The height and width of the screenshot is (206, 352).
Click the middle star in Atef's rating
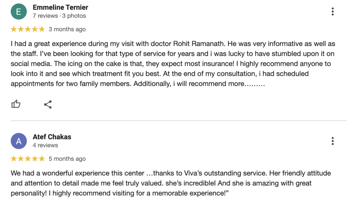pyautogui.click(x=28, y=159)
